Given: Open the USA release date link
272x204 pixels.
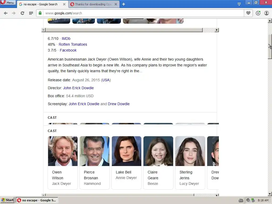Looking at the screenshot, I should click(x=106, y=80).
